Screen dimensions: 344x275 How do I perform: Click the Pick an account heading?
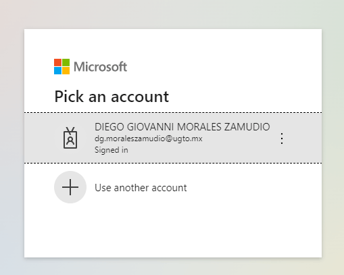click(112, 97)
